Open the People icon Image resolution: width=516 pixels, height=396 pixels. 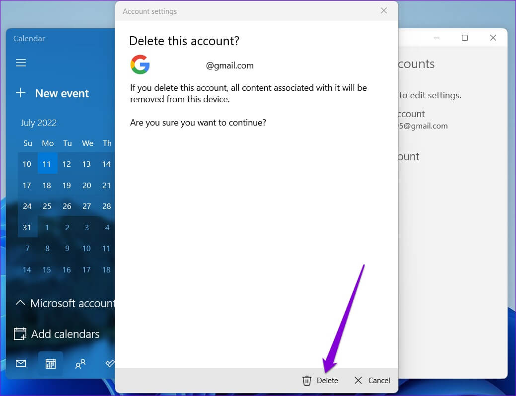80,363
